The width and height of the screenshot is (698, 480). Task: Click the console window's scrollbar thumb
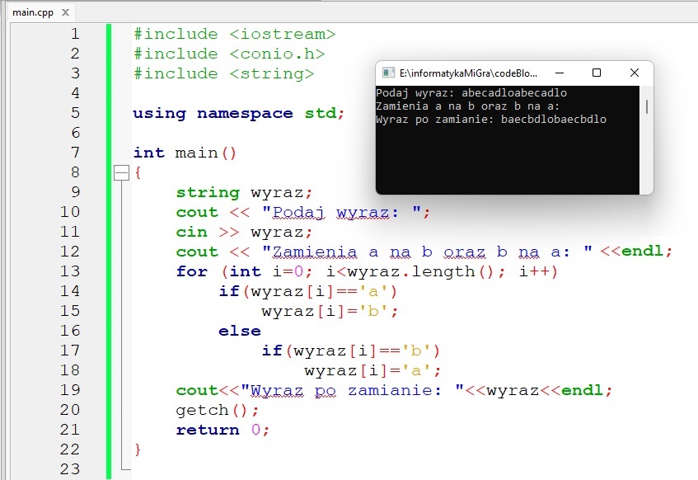(646, 106)
